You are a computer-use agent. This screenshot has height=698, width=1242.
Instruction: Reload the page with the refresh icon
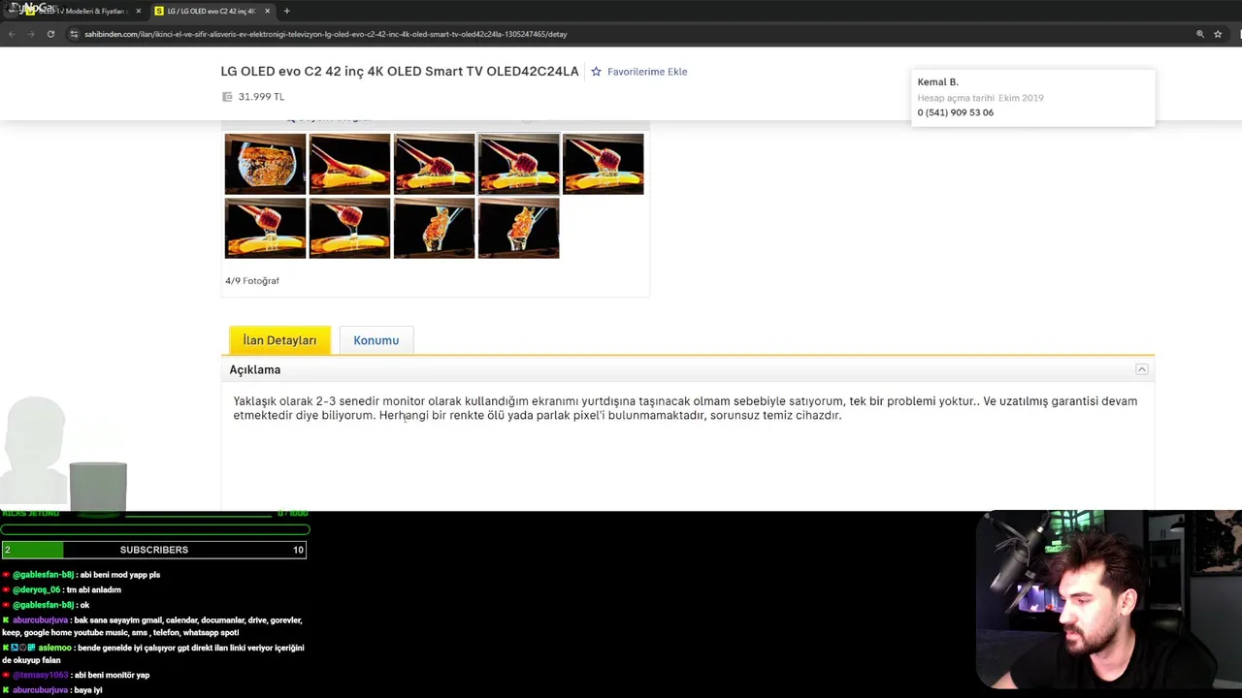point(50,34)
